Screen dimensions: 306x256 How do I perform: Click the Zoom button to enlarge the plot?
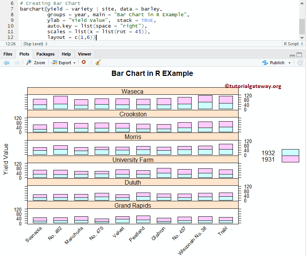point(35,63)
